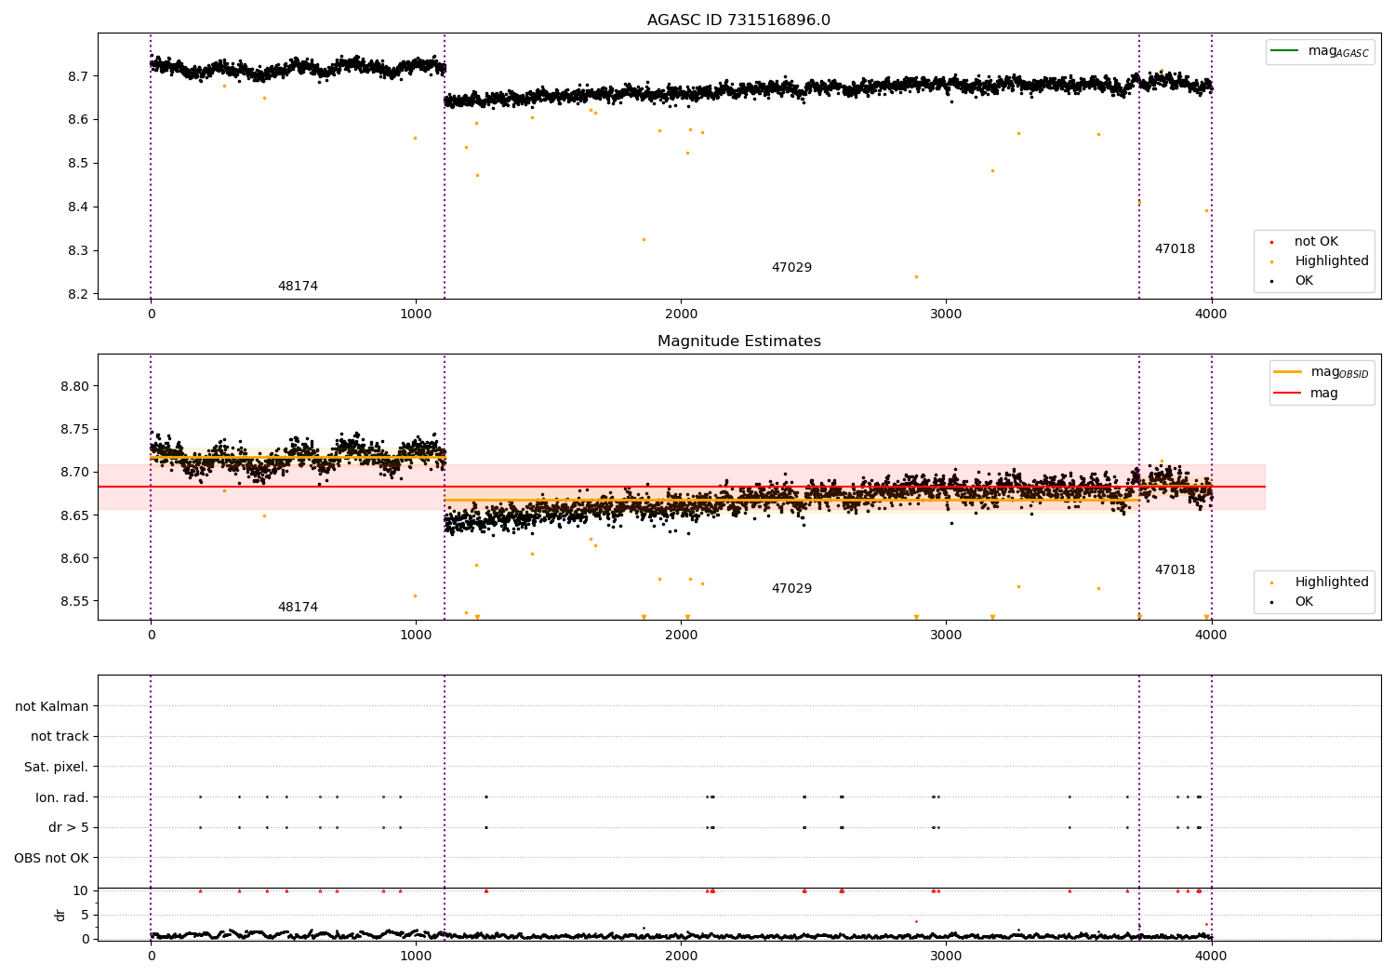Click the obsid label 47018 in top plot
The width and height of the screenshot is (1395, 977).
[1175, 249]
